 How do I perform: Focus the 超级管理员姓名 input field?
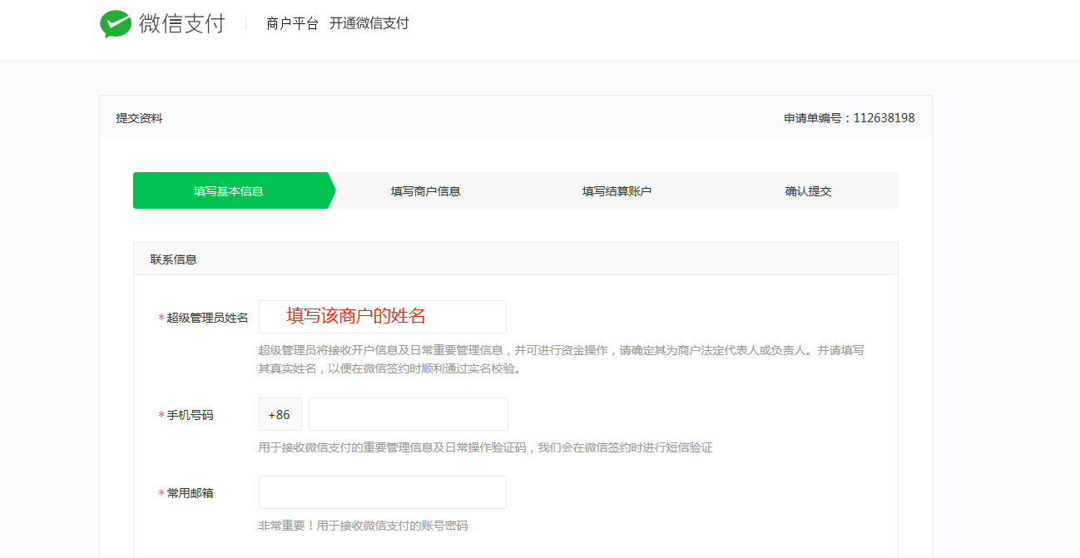pos(383,317)
